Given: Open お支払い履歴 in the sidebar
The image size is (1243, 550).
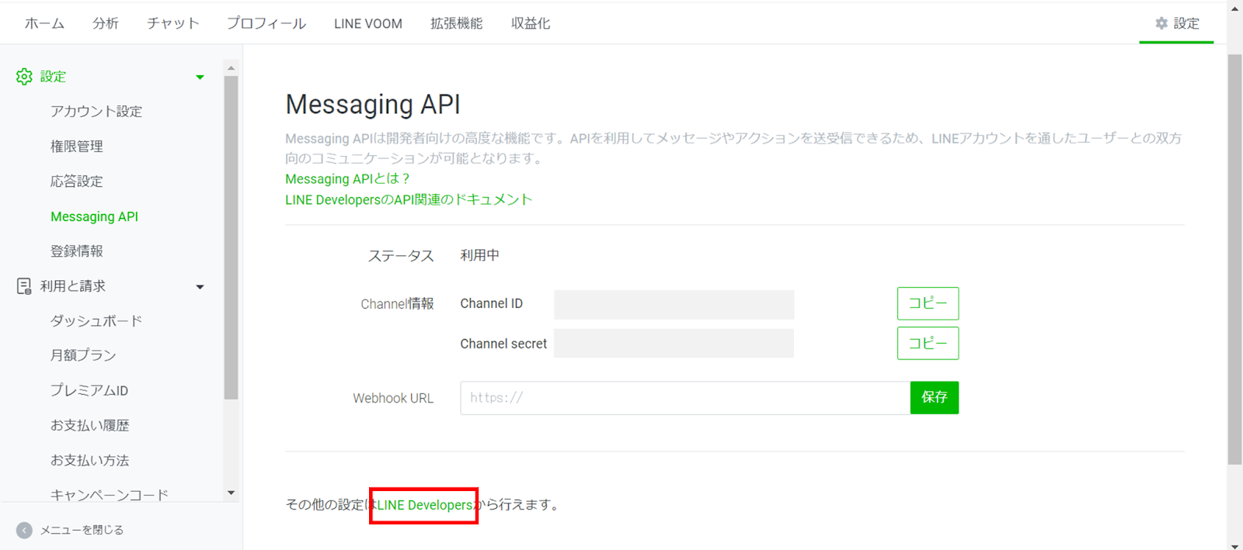Looking at the screenshot, I should [x=90, y=425].
